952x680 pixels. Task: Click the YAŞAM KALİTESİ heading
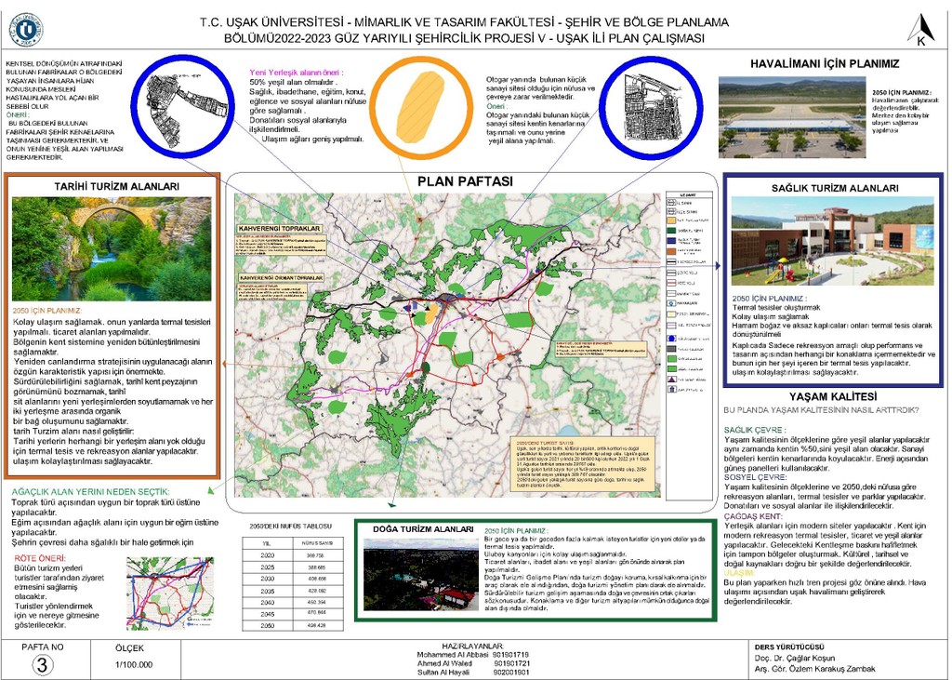click(x=833, y=396)
